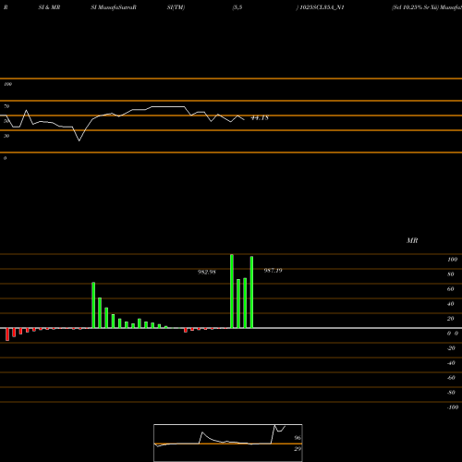Click the MR axis label 100
The image size is (462, 462).
pyautogui.click(x=452, y=260)
